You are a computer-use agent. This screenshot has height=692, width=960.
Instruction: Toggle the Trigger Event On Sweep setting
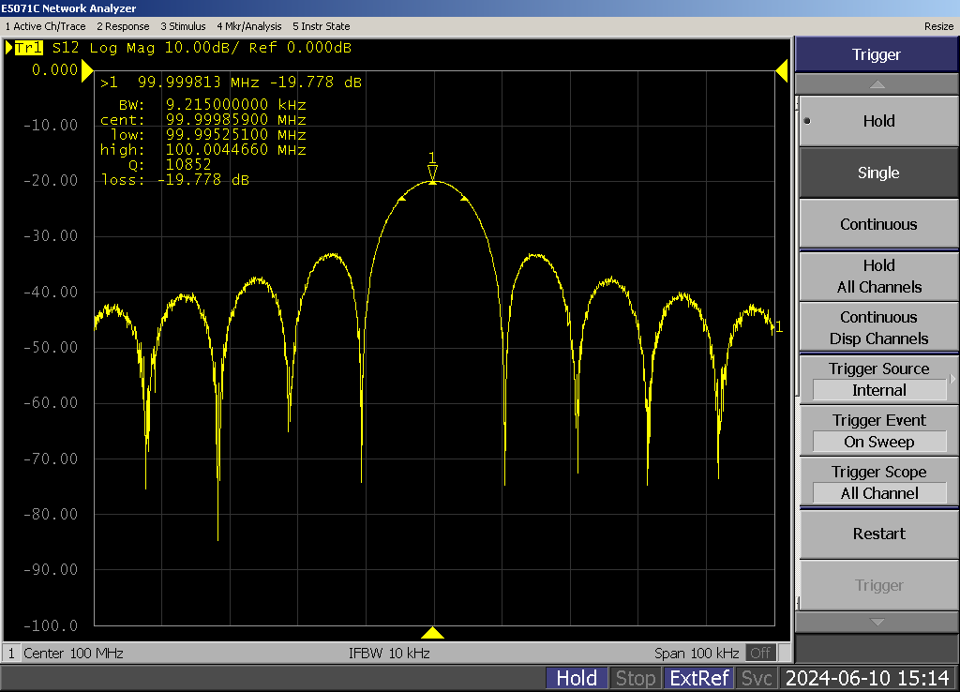pyautogui.click(x=877, y=431)
